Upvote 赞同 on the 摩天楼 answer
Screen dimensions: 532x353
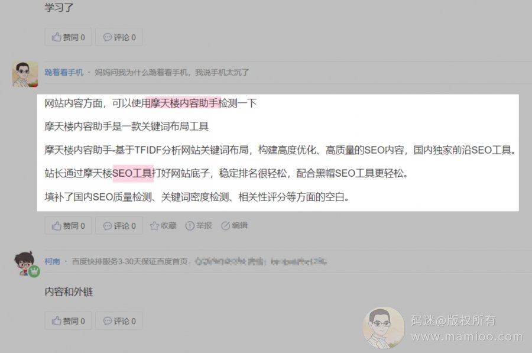(x=68, y=226)
